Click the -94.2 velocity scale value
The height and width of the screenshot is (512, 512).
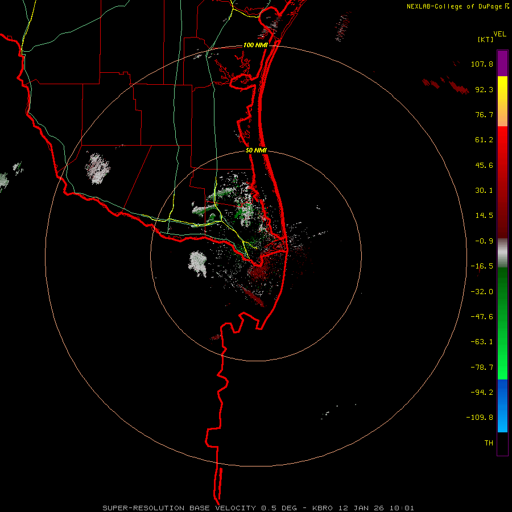482,392
